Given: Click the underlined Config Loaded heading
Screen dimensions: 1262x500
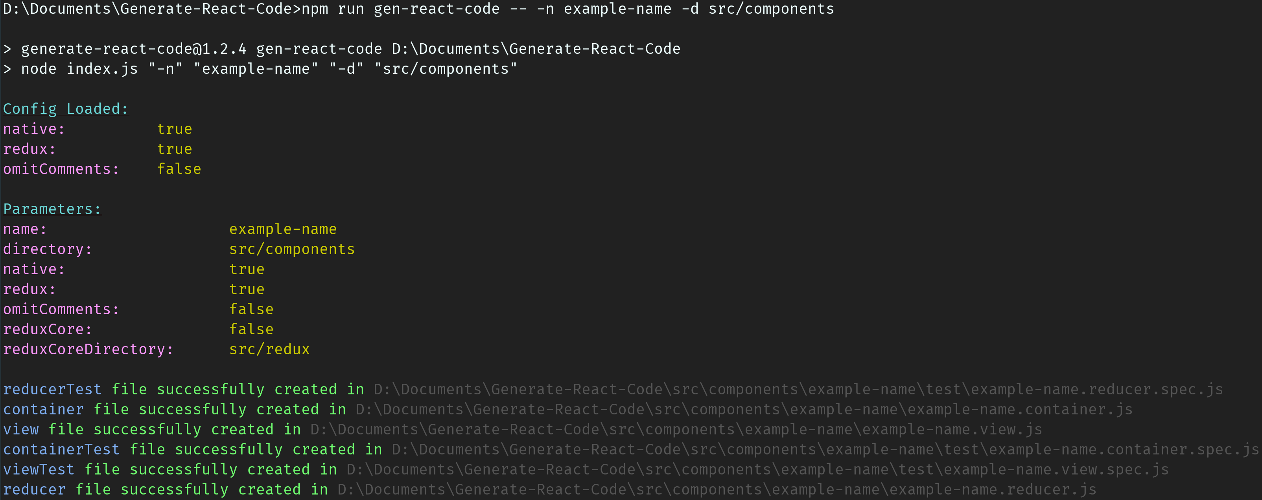Looking at the screenshot, I should pos(66,109).
